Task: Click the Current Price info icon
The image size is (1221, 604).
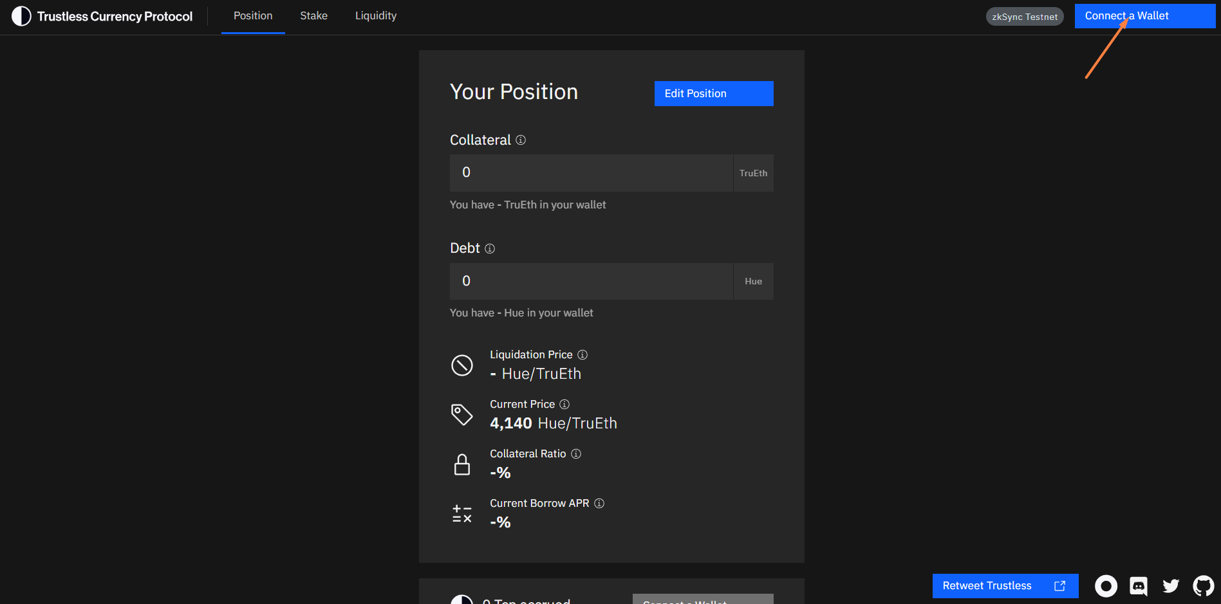Action: pos(564,404)
